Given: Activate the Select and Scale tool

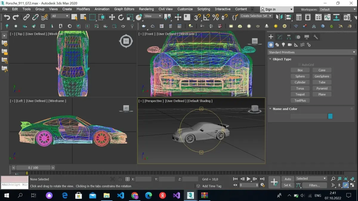Looking at the screenshot, I should 130,17.
